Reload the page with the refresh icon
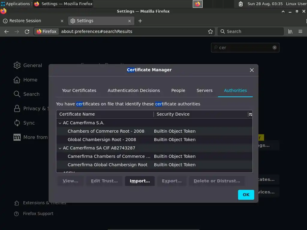Image resolution: width=307 pixels, height=230 pixels. click(x=27, y=31)
